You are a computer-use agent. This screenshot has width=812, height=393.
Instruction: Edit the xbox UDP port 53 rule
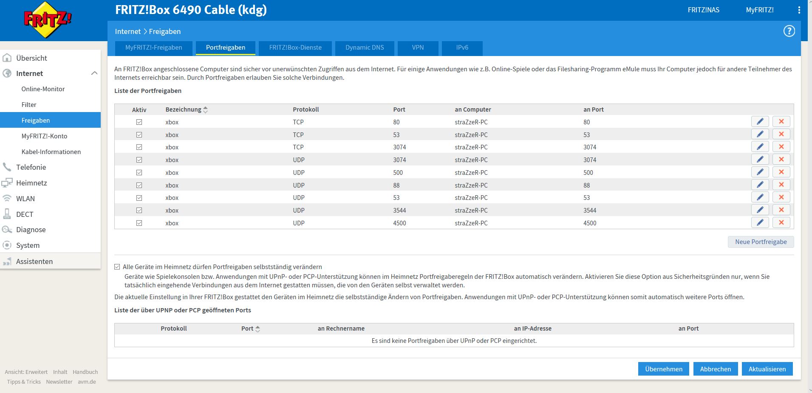pos(760,197)
